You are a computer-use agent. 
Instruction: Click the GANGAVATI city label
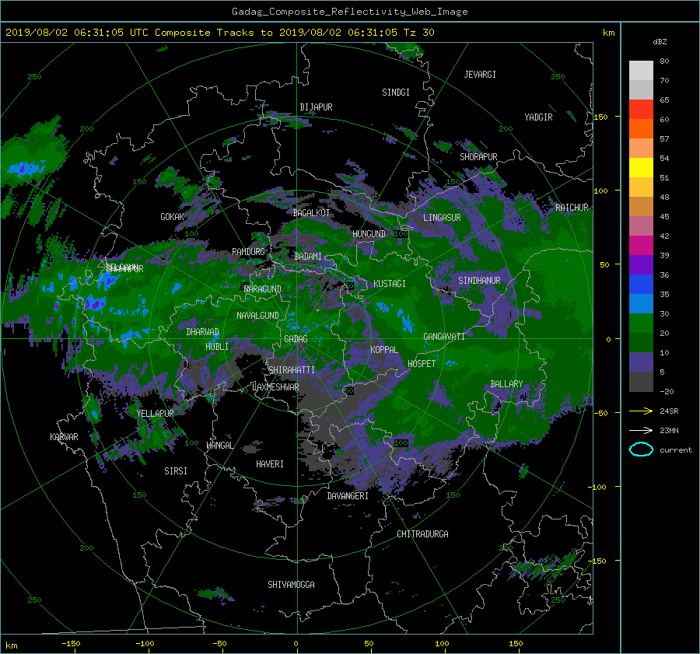pos(444,337)
